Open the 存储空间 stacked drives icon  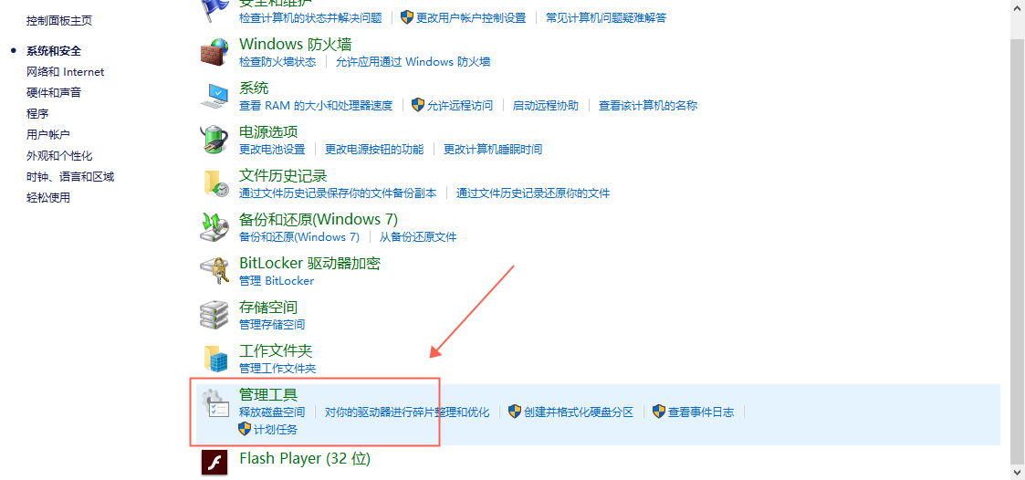214,315
